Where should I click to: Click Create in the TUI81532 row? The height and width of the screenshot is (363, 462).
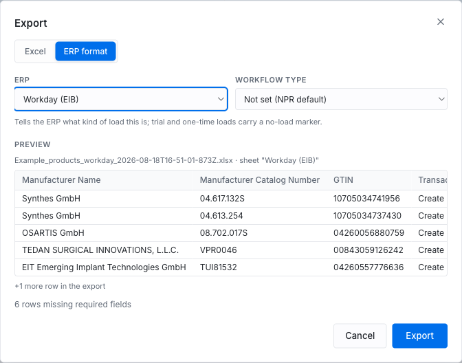pos(431,267)
